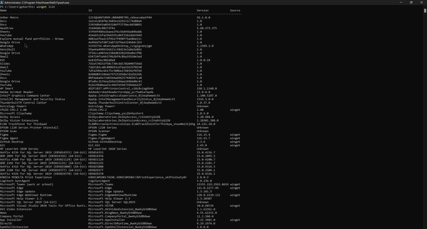Click 'winget' source in the Figma.FigmaAgent row
The height and width of the screenshot is (229, 427).
click(x=235, y=138)
